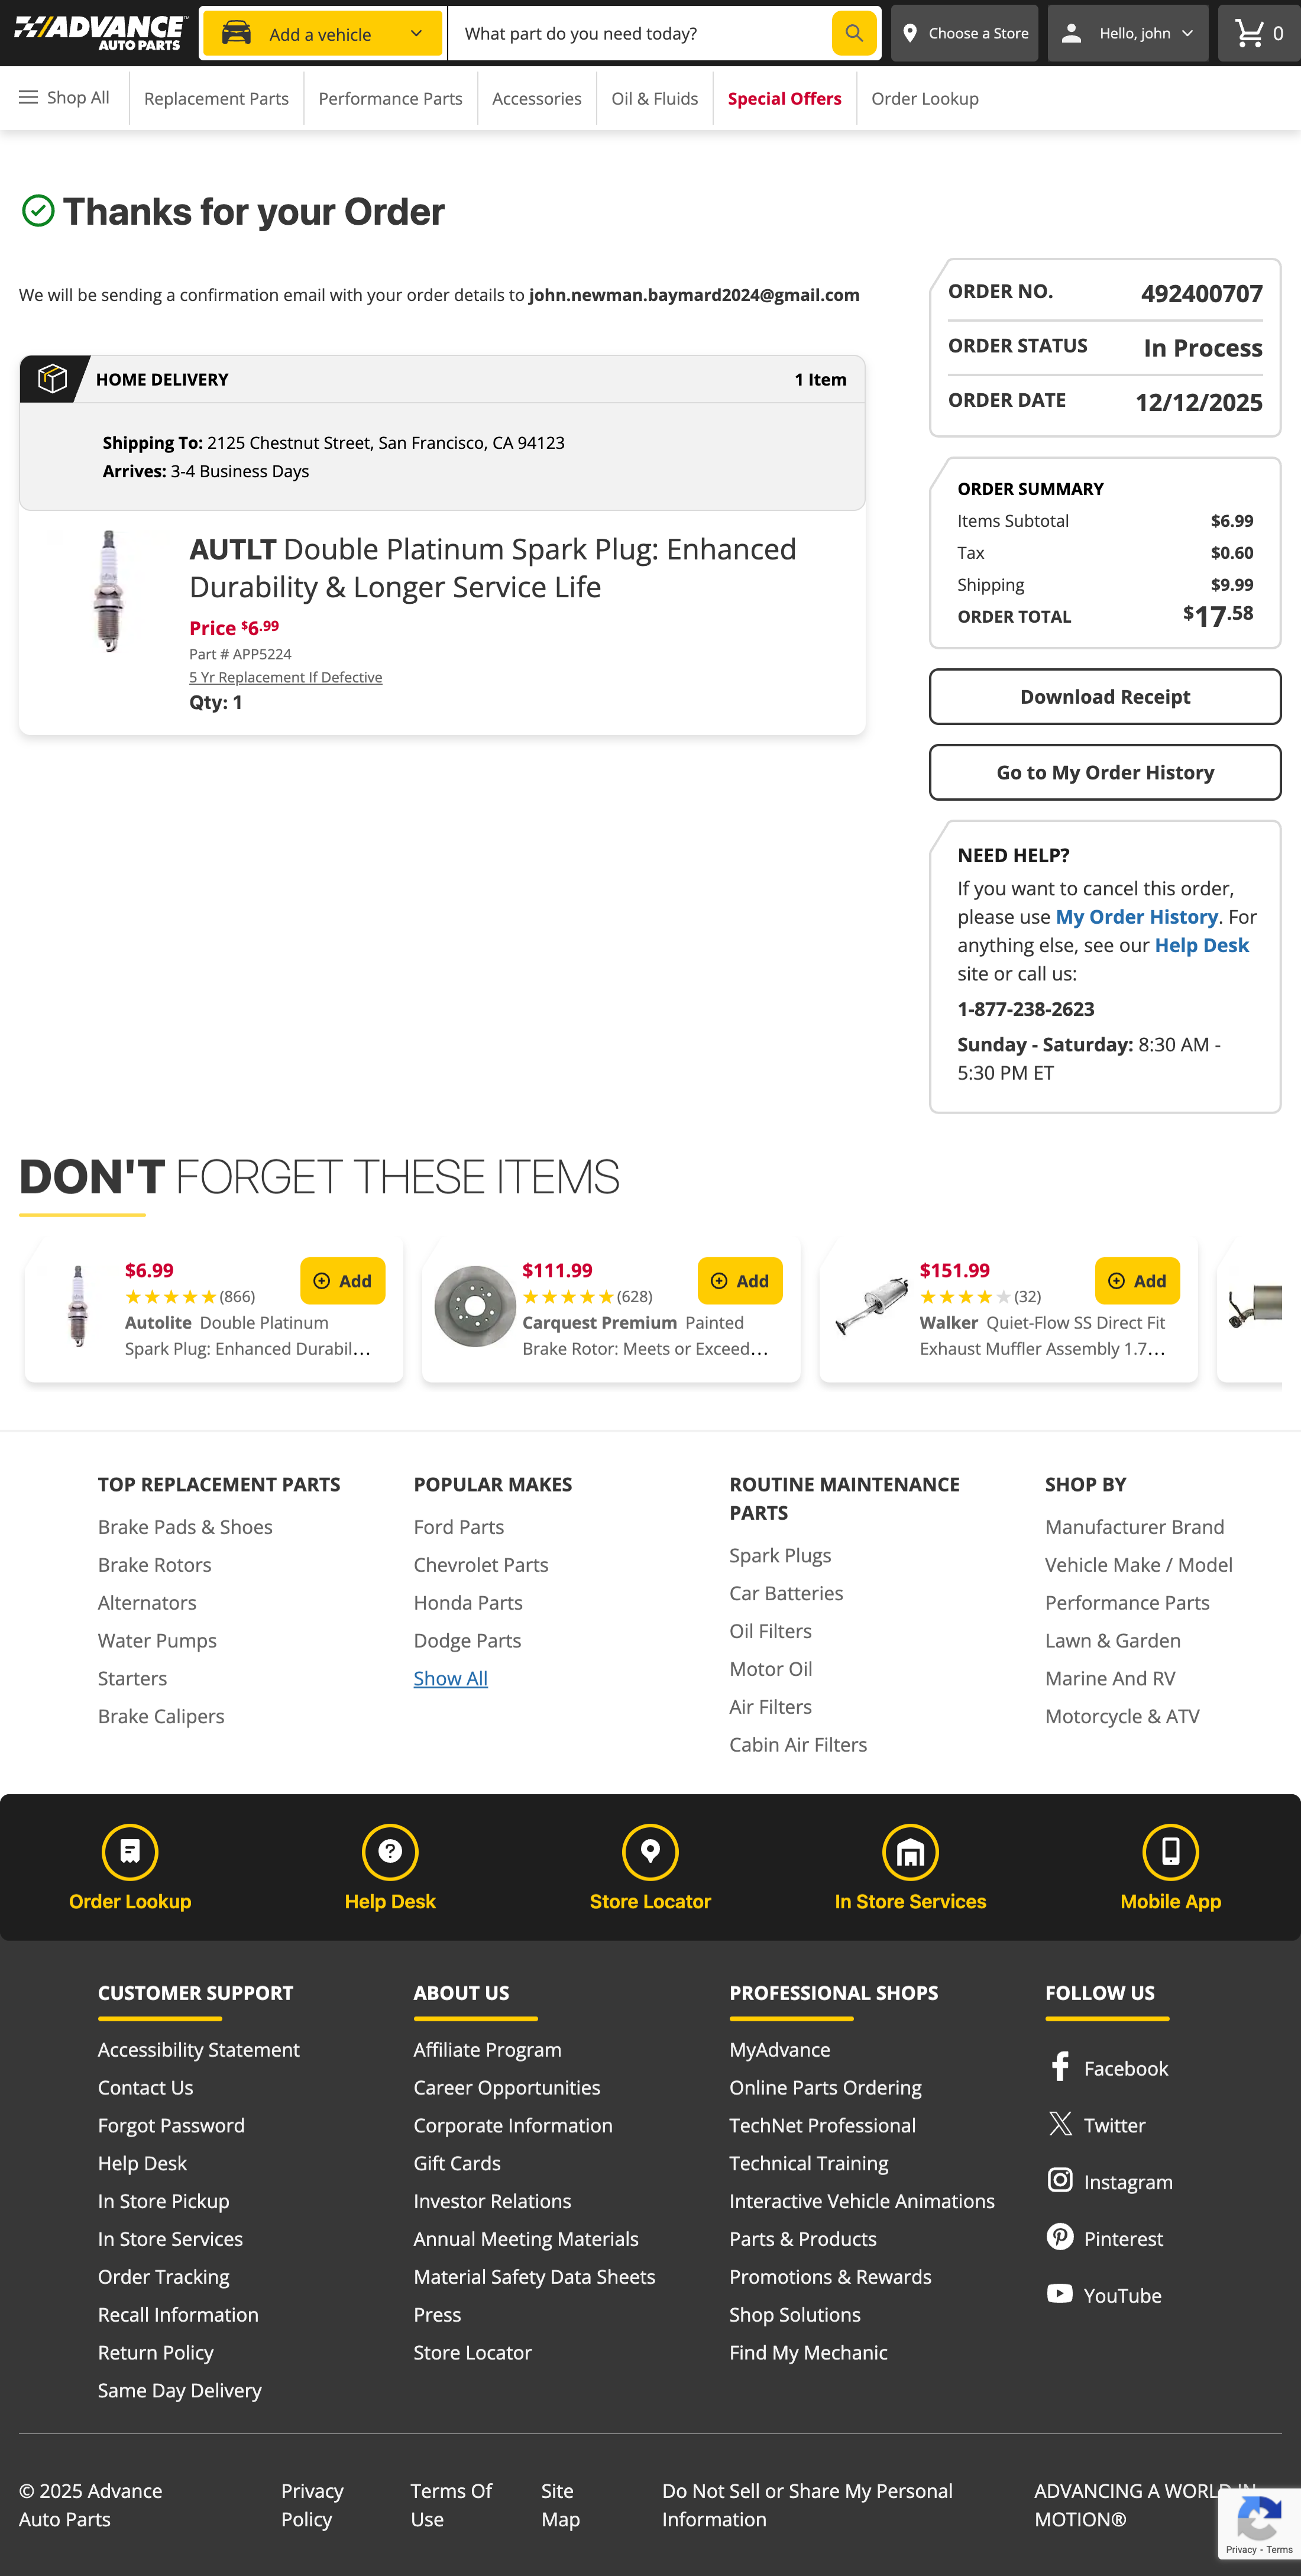Select the Store Locator circular icon
The image size is (1301, 2576).
[x=650, y=1852]
